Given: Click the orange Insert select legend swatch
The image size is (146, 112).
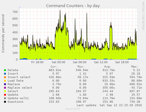Looking at the screenshot, I should click(5, 77).
